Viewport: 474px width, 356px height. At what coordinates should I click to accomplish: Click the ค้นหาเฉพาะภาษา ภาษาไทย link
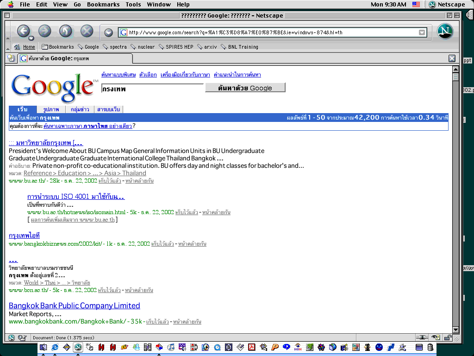click(87, 126)
